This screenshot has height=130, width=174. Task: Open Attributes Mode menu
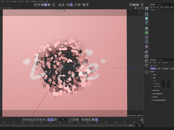(154, 62)
